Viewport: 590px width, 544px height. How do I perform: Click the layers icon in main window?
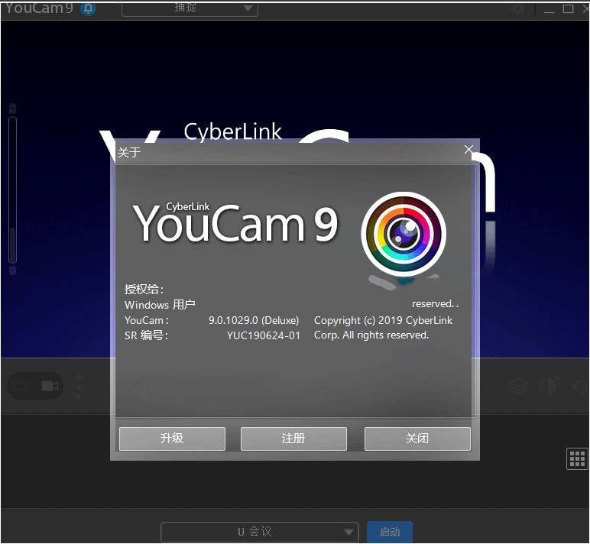[x=519, y=387]
